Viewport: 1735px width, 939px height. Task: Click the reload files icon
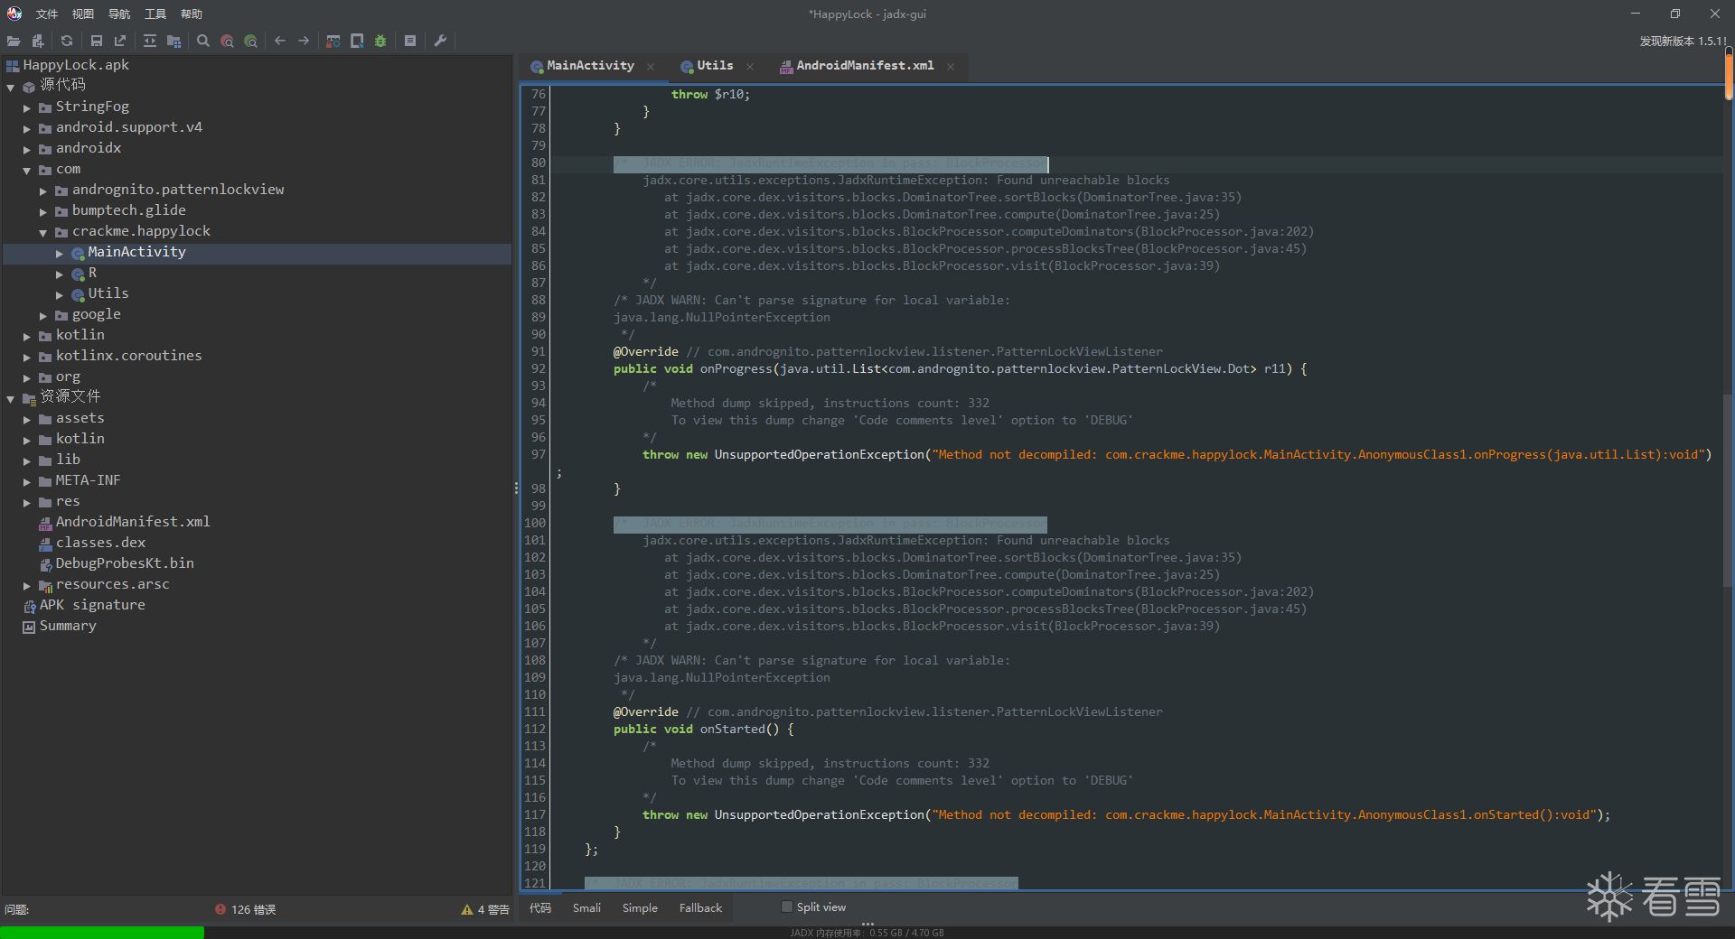click(x=67, y=41)
